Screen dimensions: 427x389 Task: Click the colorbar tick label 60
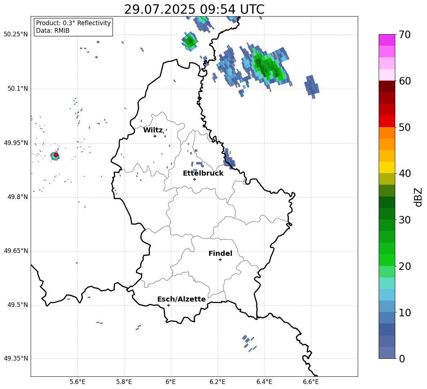(405, 81)
